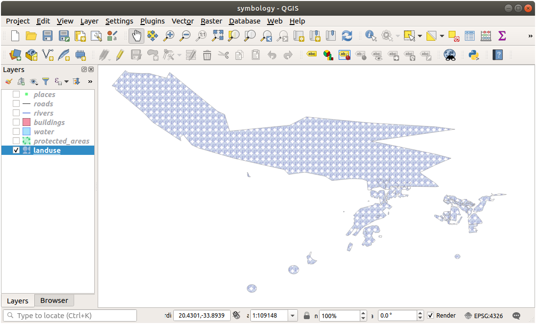Open the Layer Styling panel

click(8, 81)
